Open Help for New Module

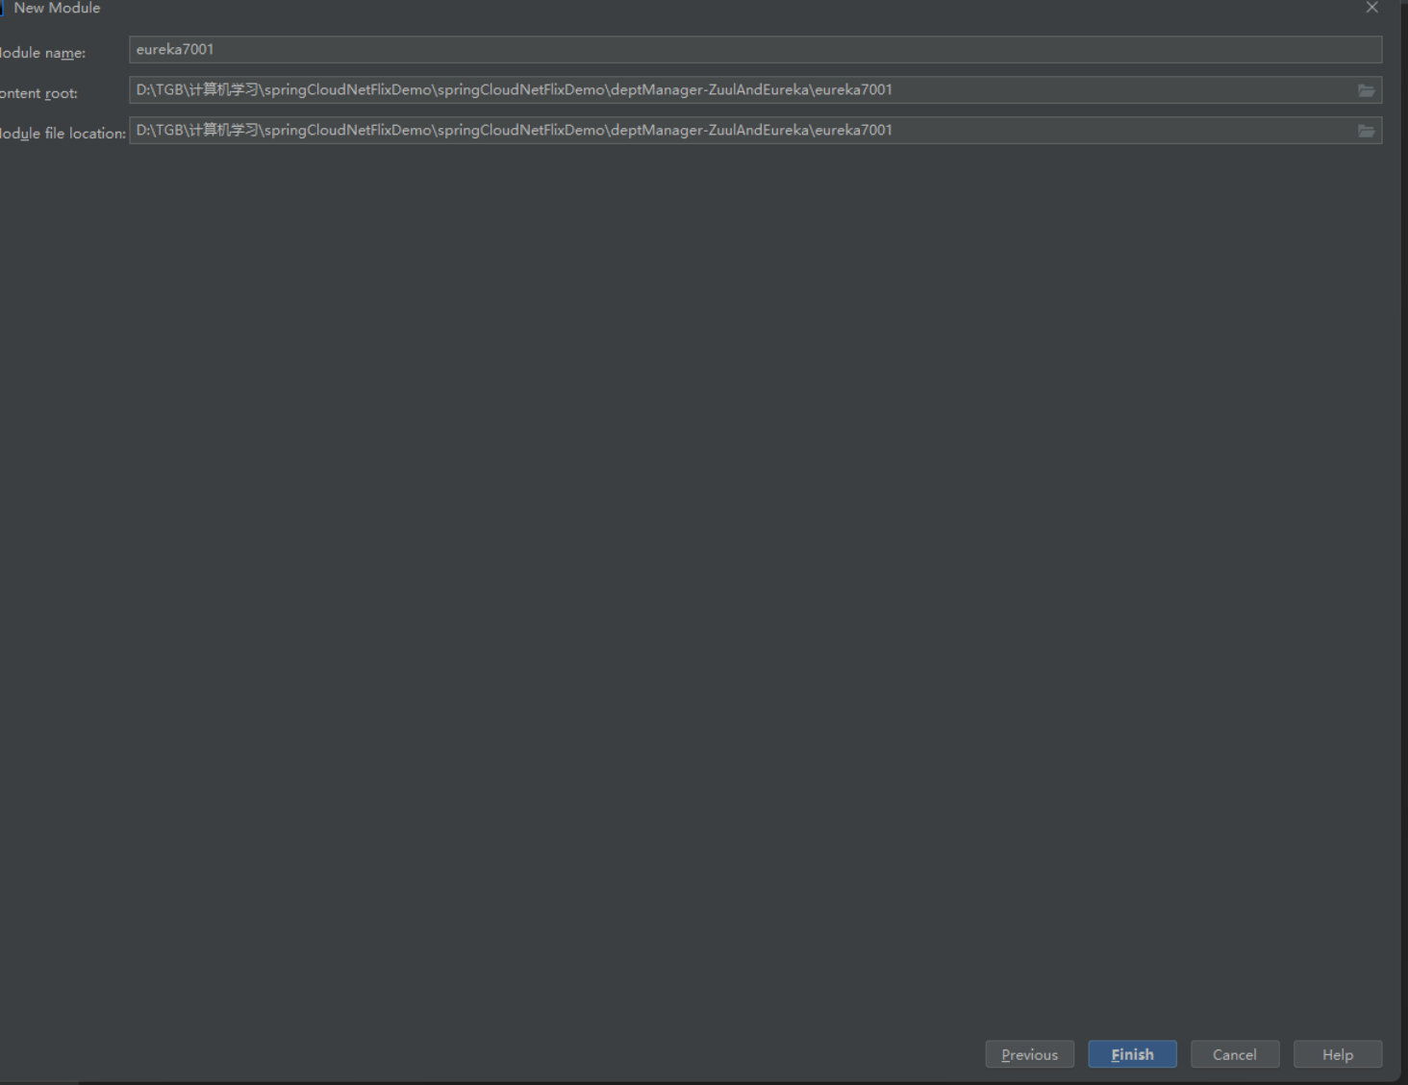pyautogui.click(x=1338, y=1054)
